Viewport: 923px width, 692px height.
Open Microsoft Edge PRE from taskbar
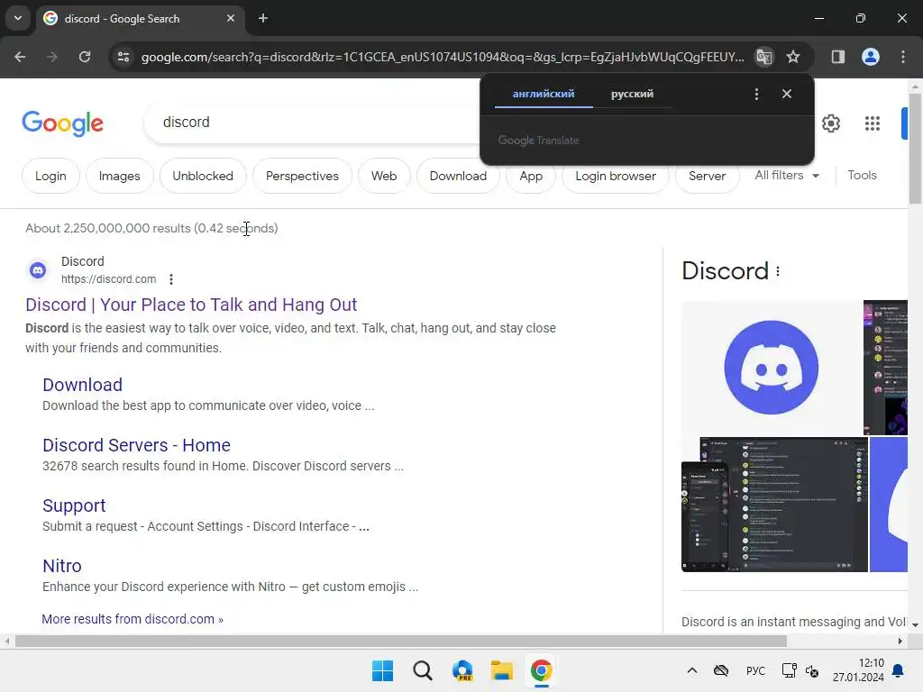pyautogui.click(x=462, y=670)
